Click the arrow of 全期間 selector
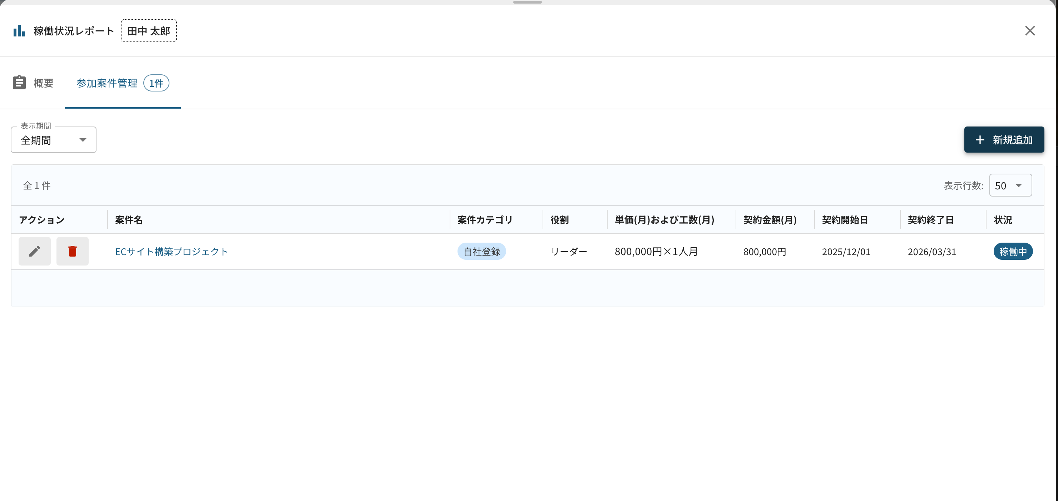The width and height of the screenshot is (1058, 501). point(83,140)
